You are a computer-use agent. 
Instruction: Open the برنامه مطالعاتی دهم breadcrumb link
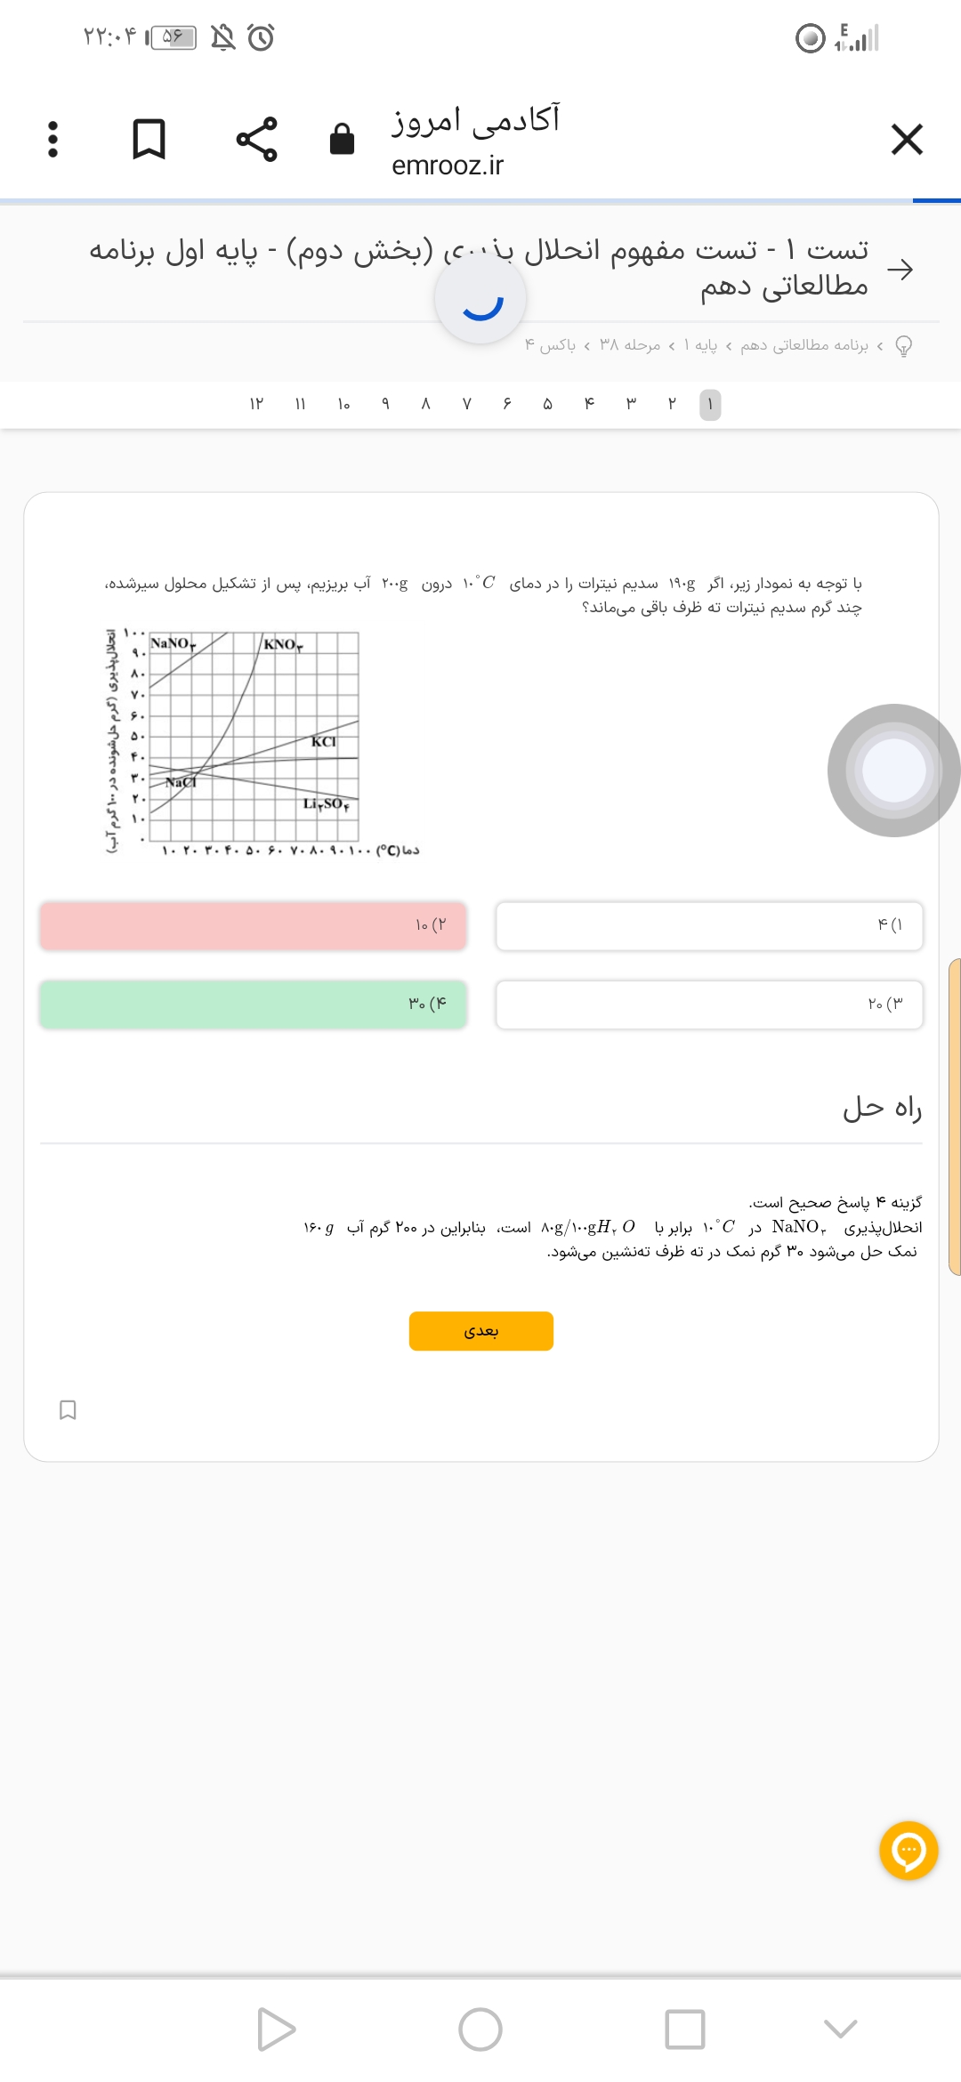point(804,345)
